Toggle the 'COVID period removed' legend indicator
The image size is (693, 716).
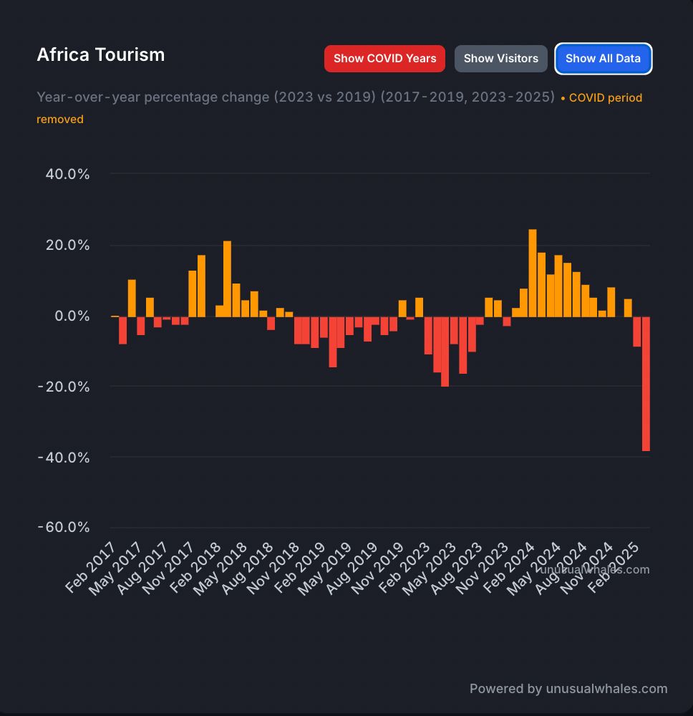605,97
